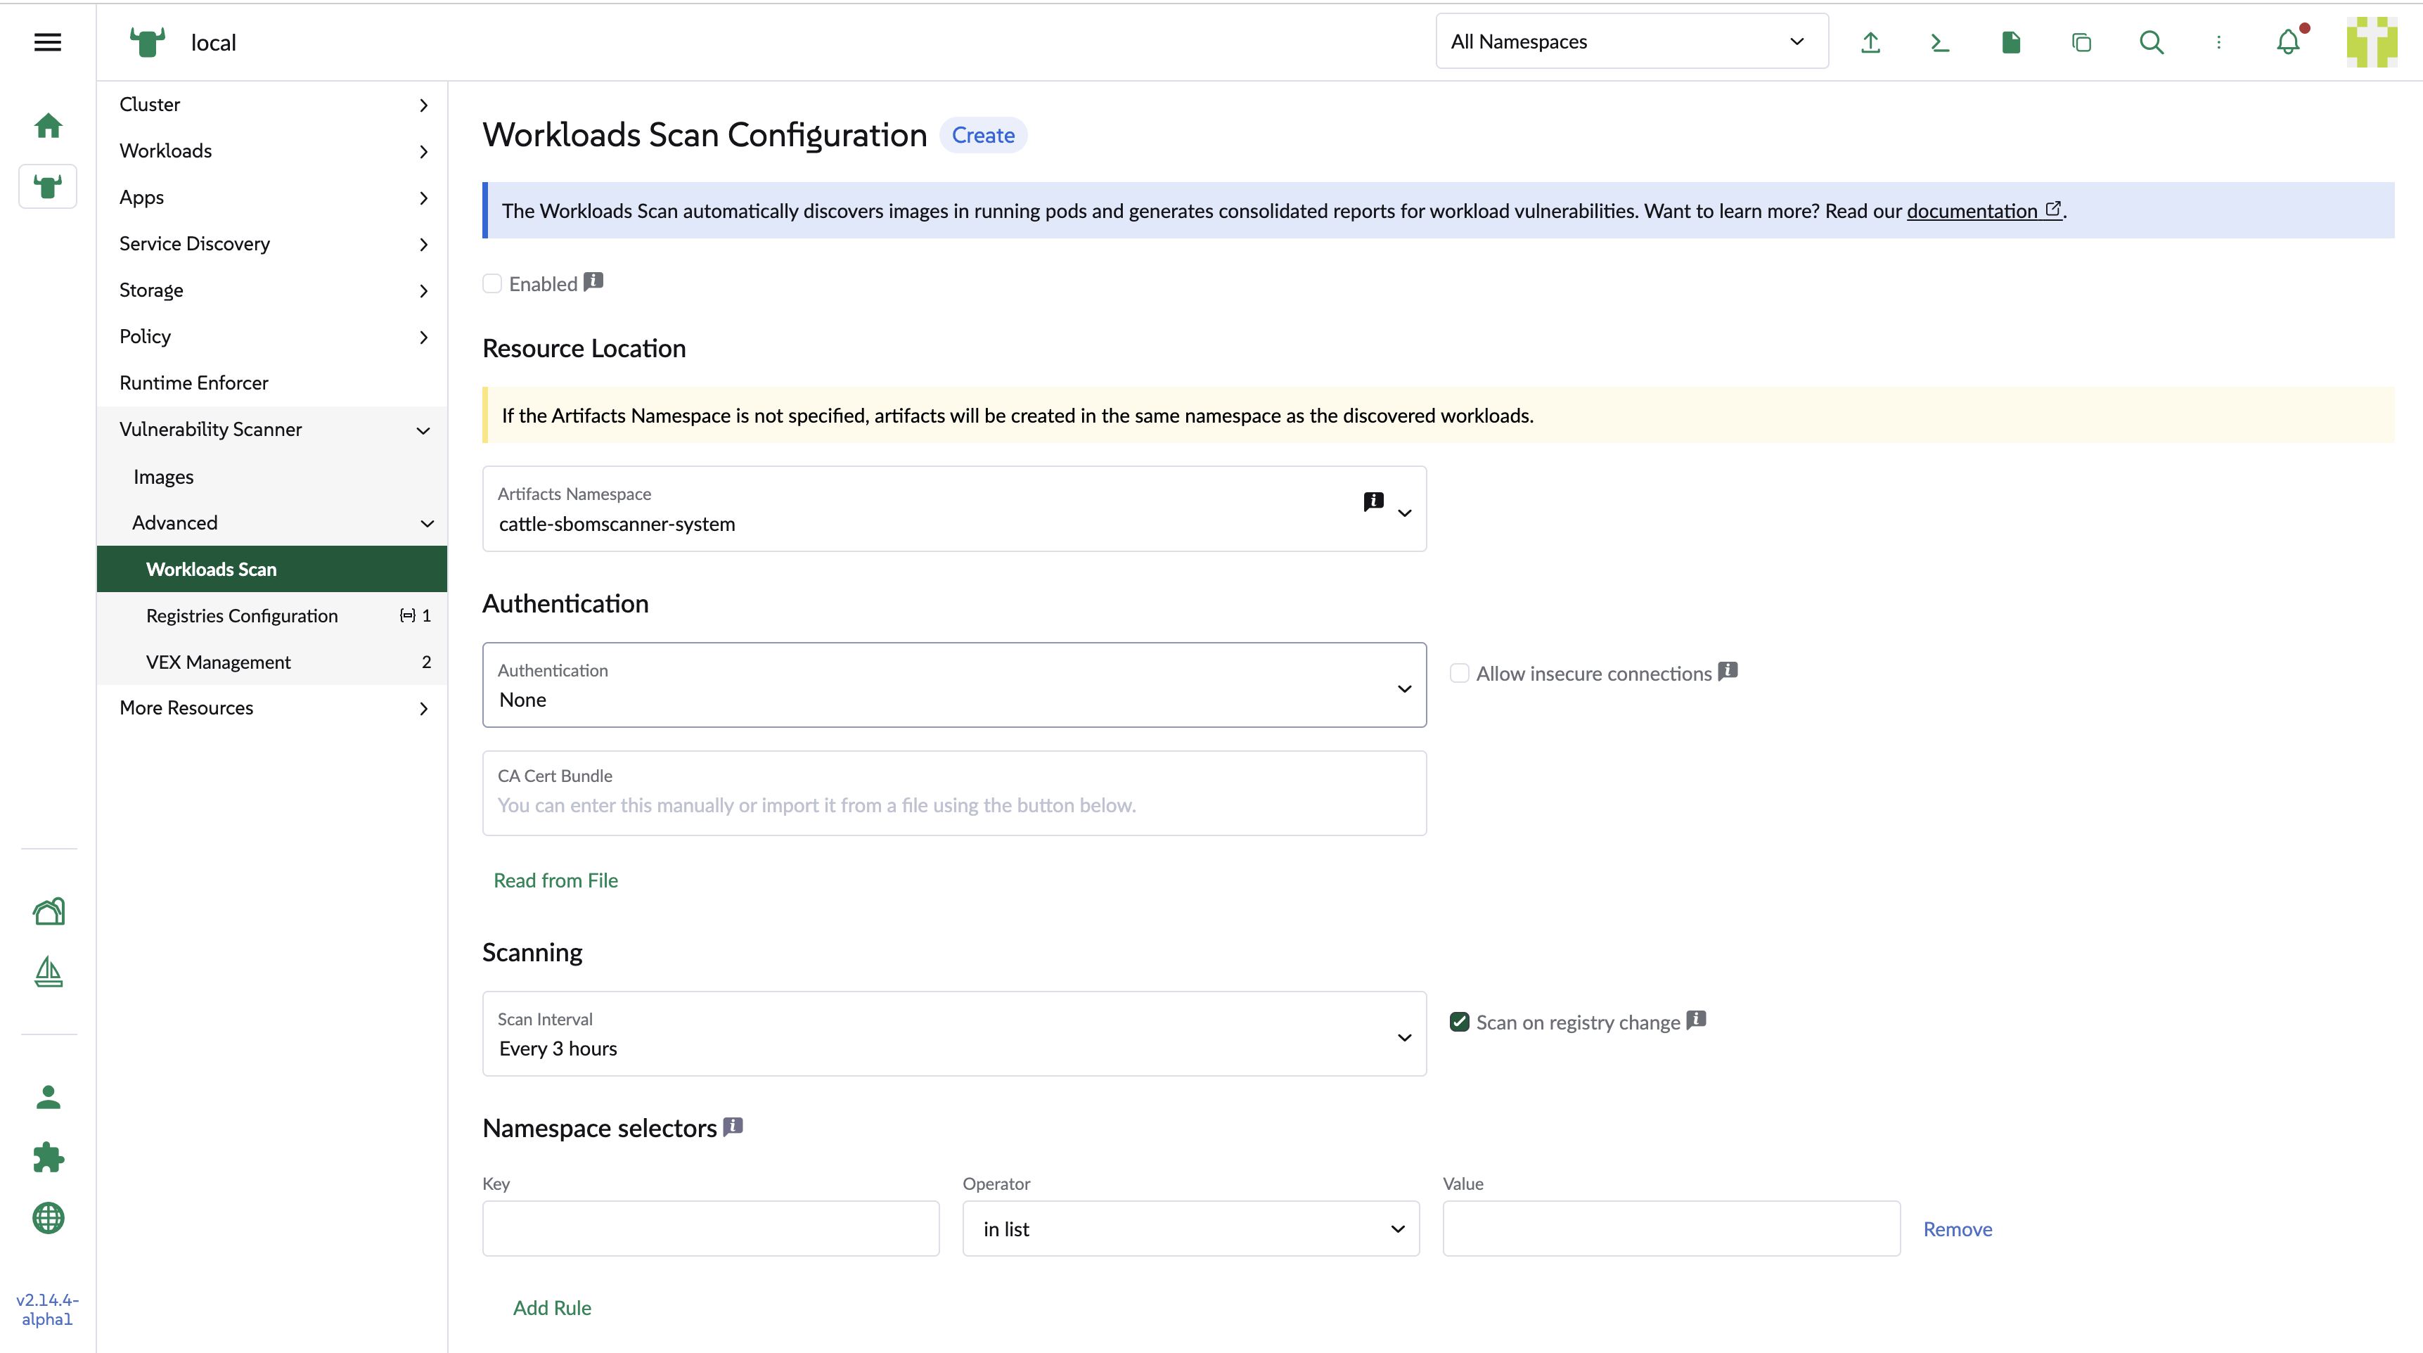Click the v2.14.4-alpha1 version link

tap(47, 1309)
